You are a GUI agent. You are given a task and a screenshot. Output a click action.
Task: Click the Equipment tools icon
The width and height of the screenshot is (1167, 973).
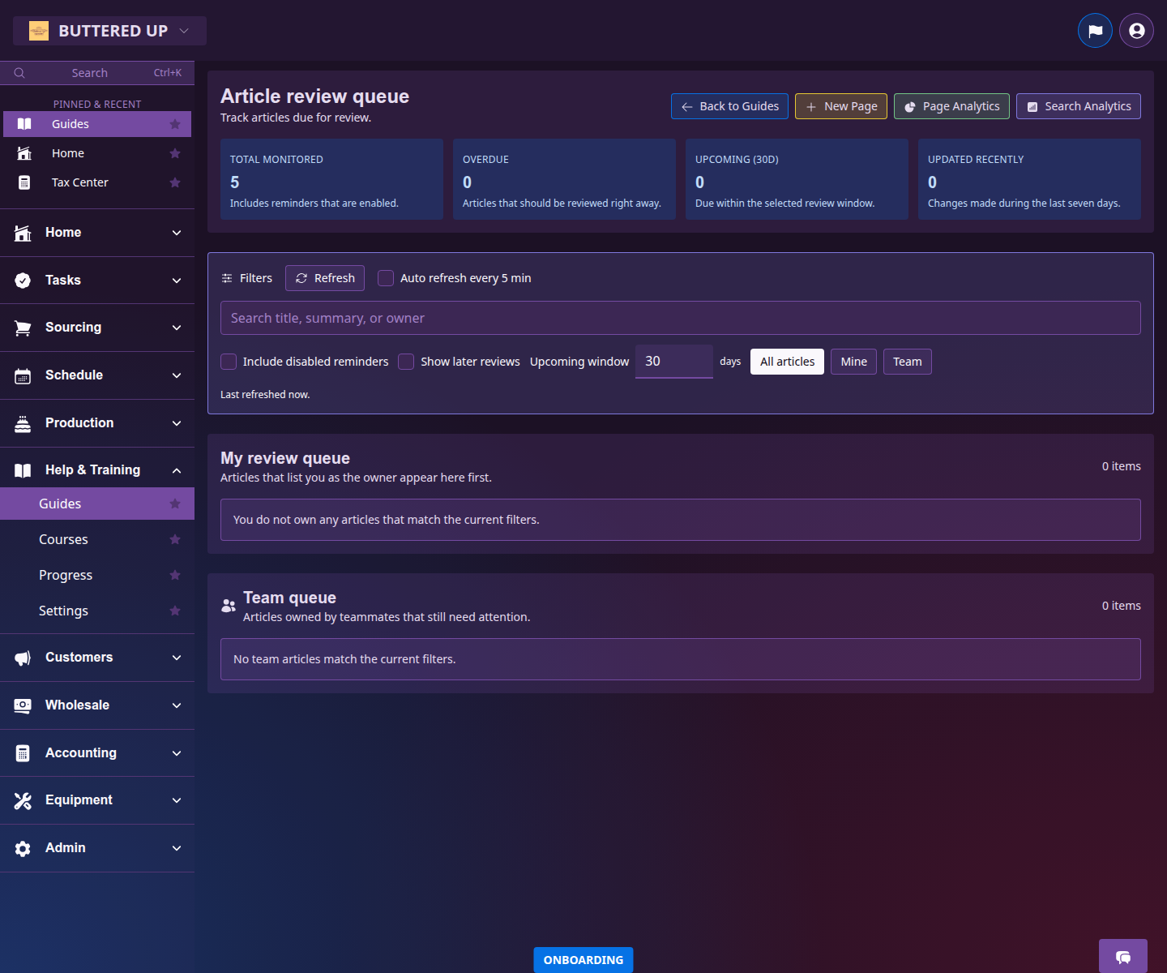tap(23, 800)
